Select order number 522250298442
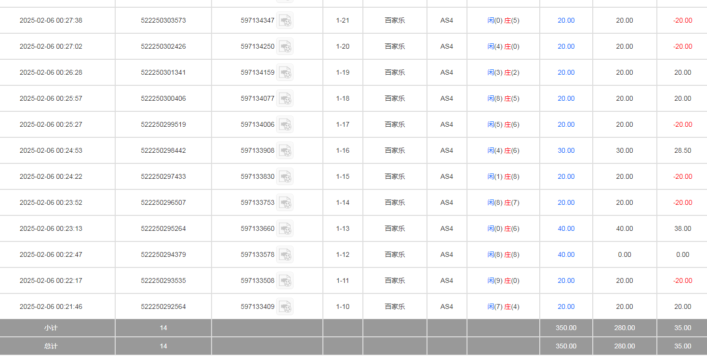The width and height of the screenshot is (707, 359). (163, 150)
